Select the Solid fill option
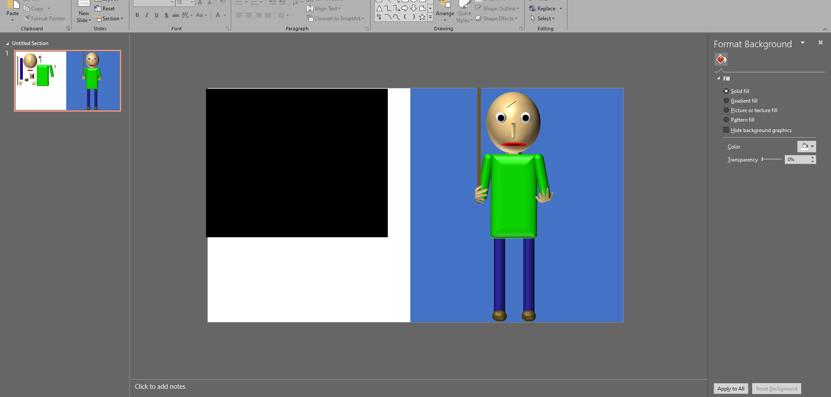This screenshot has width=831, height=397. tap(736, 91)
